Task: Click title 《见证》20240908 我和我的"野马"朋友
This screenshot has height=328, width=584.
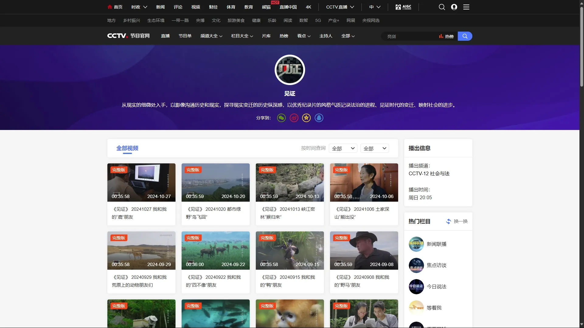Action: [x=362, y=281]
